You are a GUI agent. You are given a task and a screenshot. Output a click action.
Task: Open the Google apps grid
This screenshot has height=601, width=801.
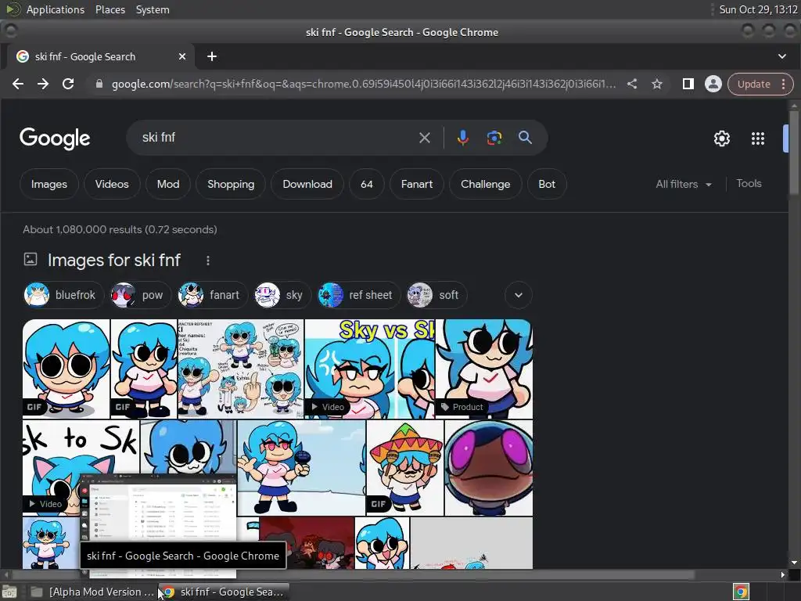coord(758,139)
